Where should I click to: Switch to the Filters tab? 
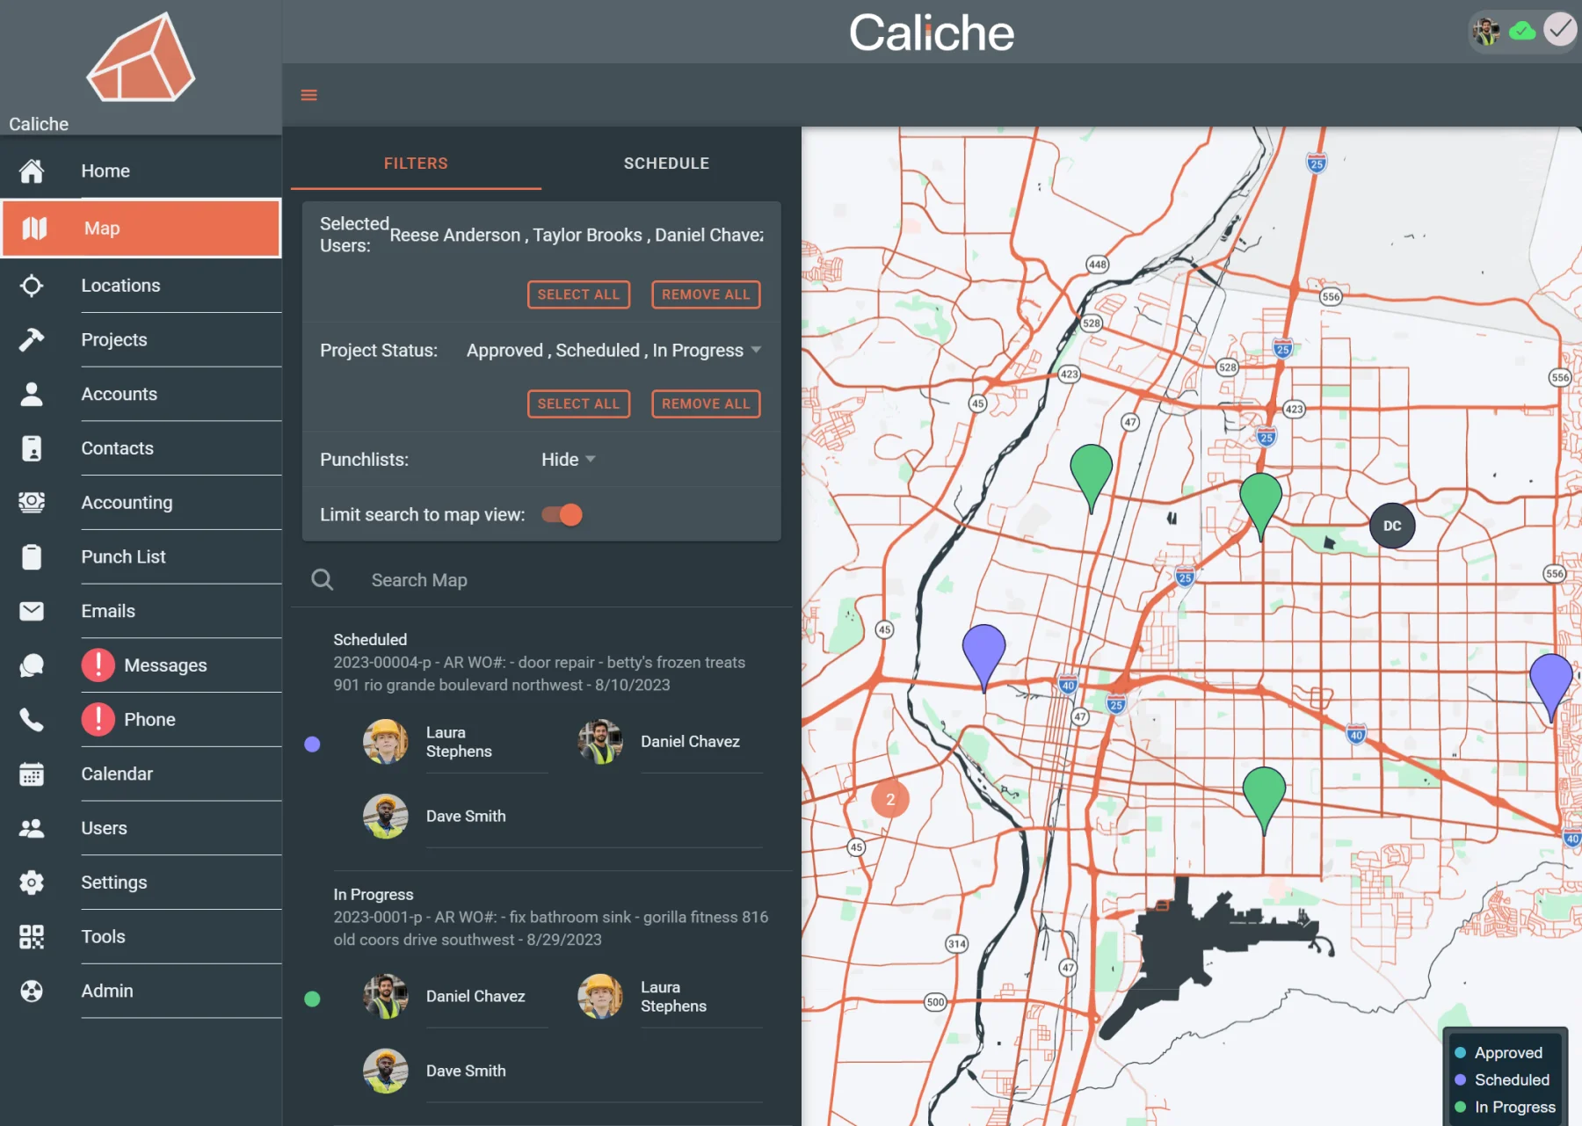point(416,163)
